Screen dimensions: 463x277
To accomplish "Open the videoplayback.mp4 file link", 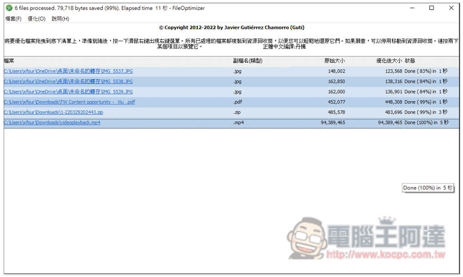I will [52, 123].
